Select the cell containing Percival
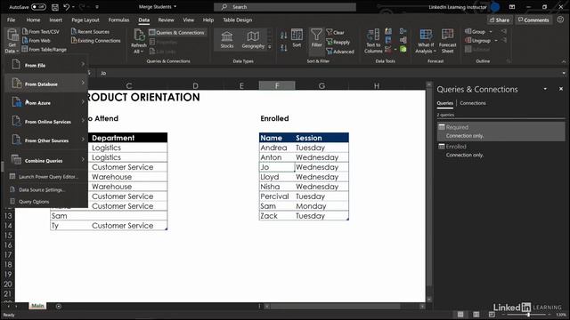570x320 pixels. pyautogui.click(x=277, y=196)
